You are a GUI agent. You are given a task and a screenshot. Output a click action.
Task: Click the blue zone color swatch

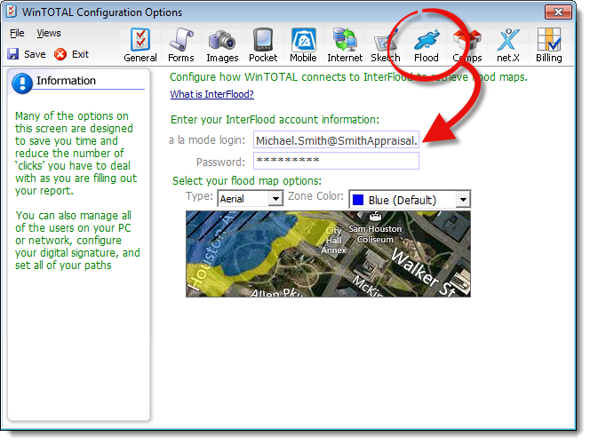[x=357, y=200]
